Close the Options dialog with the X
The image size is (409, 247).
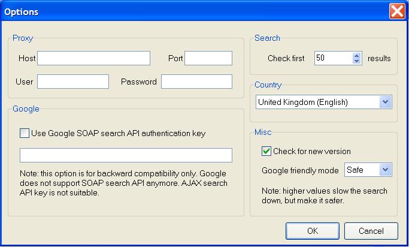(x=396, y=11)
